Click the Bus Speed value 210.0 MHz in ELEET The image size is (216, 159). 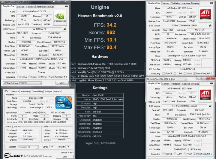pyautogui.click(x=27, y=136)
